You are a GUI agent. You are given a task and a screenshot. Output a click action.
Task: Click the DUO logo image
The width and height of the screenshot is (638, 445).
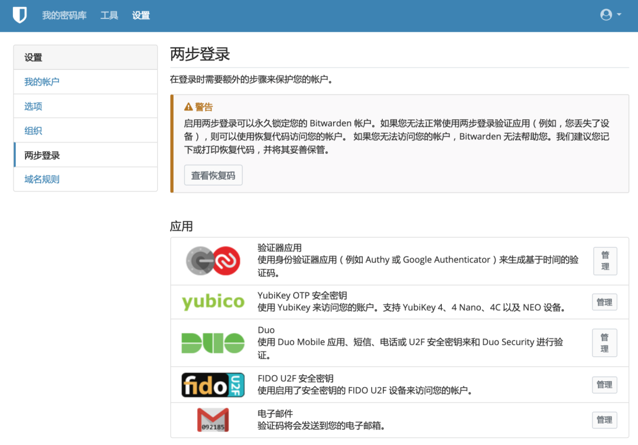213,343
